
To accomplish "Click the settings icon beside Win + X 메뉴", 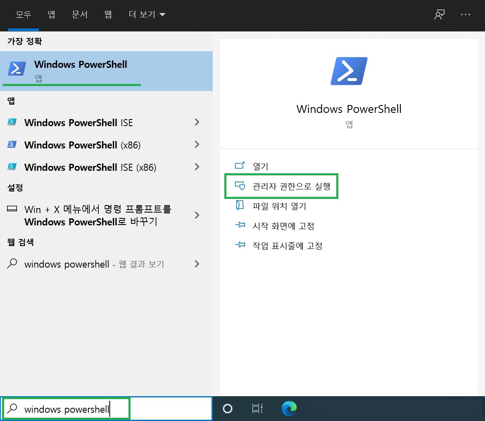I will [12, 209].
